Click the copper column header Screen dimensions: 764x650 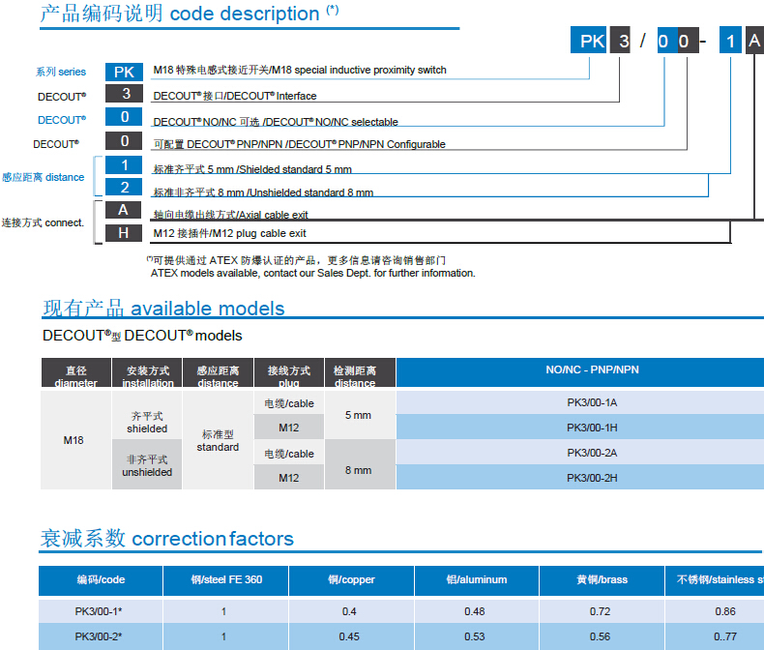pos(351,580)
